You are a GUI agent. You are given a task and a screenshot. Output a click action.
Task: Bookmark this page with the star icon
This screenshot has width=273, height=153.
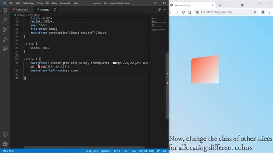coord(255,12)
